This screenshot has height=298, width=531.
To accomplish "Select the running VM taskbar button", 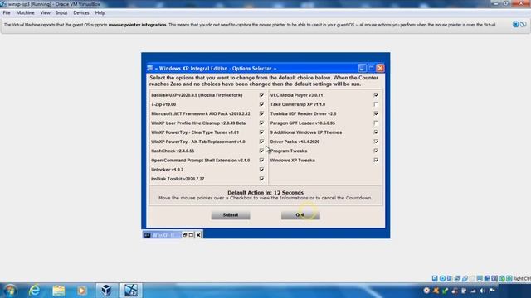I will [131, 291].
